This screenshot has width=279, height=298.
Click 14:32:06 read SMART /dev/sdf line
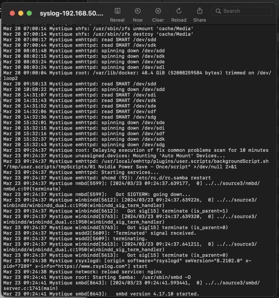pos(80,111)
